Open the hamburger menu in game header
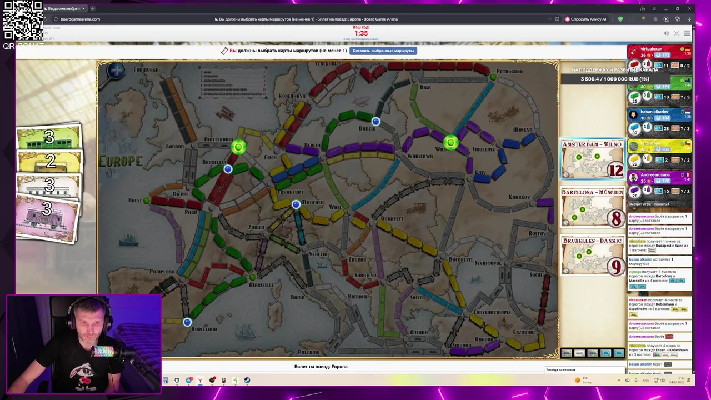This screenshot has height=400, width=711. pos(687,33)
